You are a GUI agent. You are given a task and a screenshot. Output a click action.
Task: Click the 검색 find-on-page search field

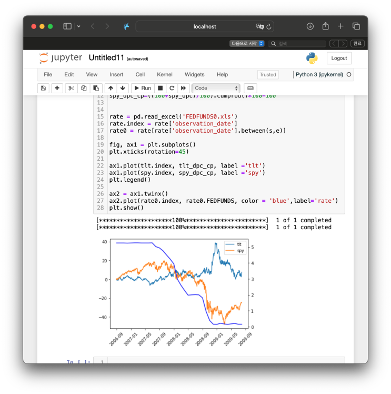pos(297,44)
